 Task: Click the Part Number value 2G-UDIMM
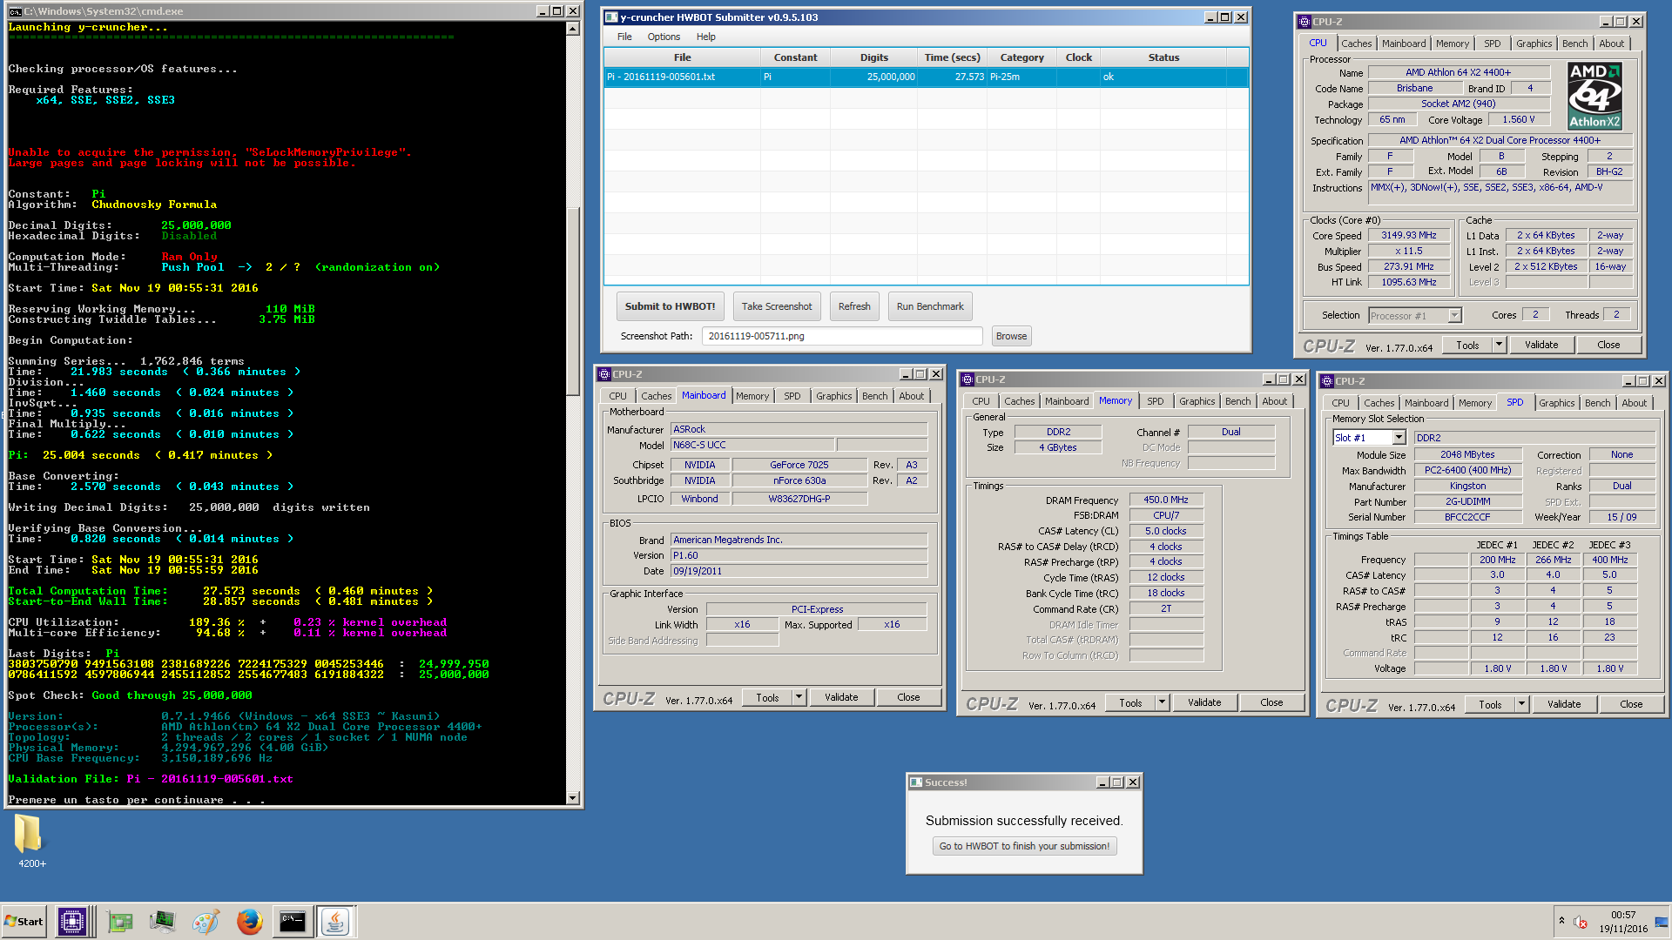click(1468, 502)
